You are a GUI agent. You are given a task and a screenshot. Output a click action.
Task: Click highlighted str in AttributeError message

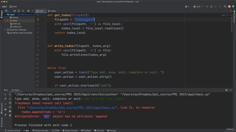pyautogui.click(x=46, y=117)
